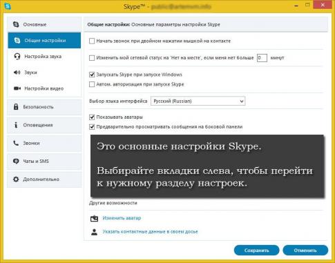Click the info icon beside Оповещения
Viewport: 335px width, 263px height.
click(x=16, y=125)
